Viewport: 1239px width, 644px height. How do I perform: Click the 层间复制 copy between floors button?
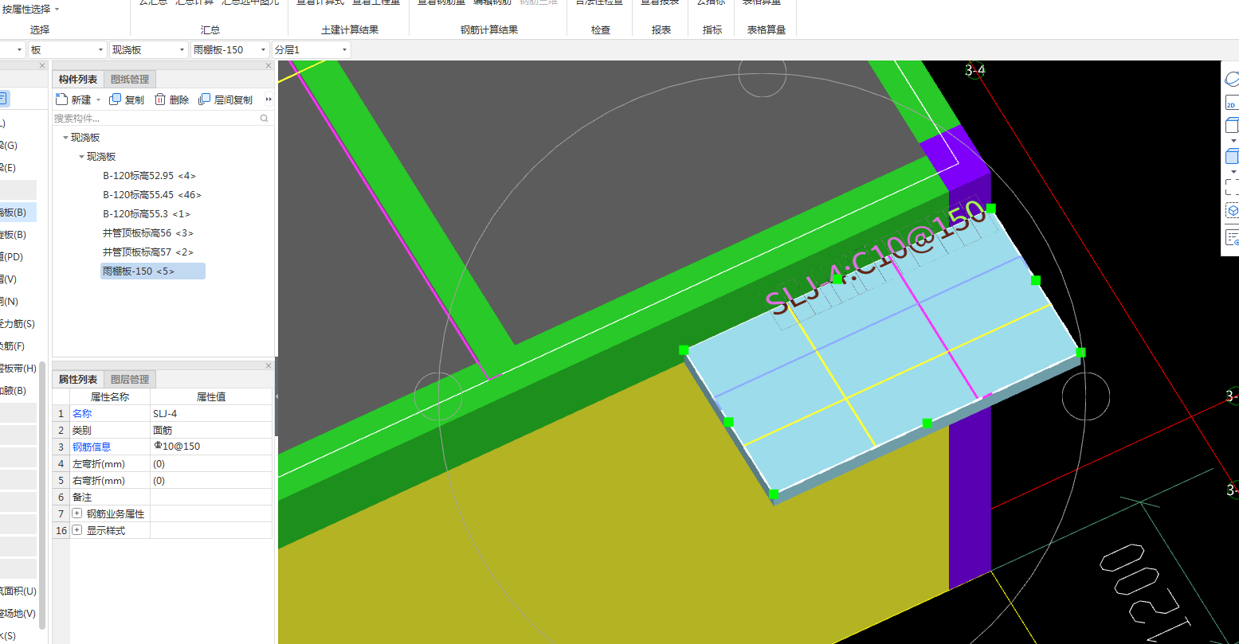point(225,100)
